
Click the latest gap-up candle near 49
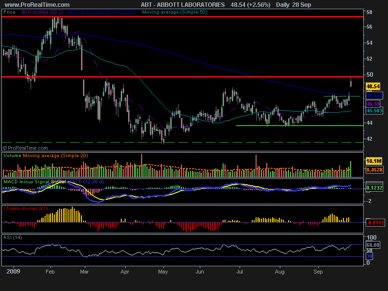pos(351,82)
